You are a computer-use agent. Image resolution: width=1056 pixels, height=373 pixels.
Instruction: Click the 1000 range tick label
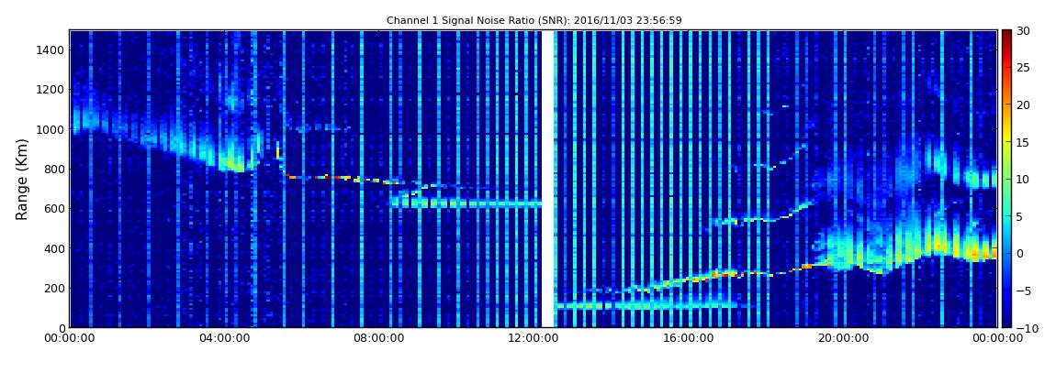pos(50,129)
